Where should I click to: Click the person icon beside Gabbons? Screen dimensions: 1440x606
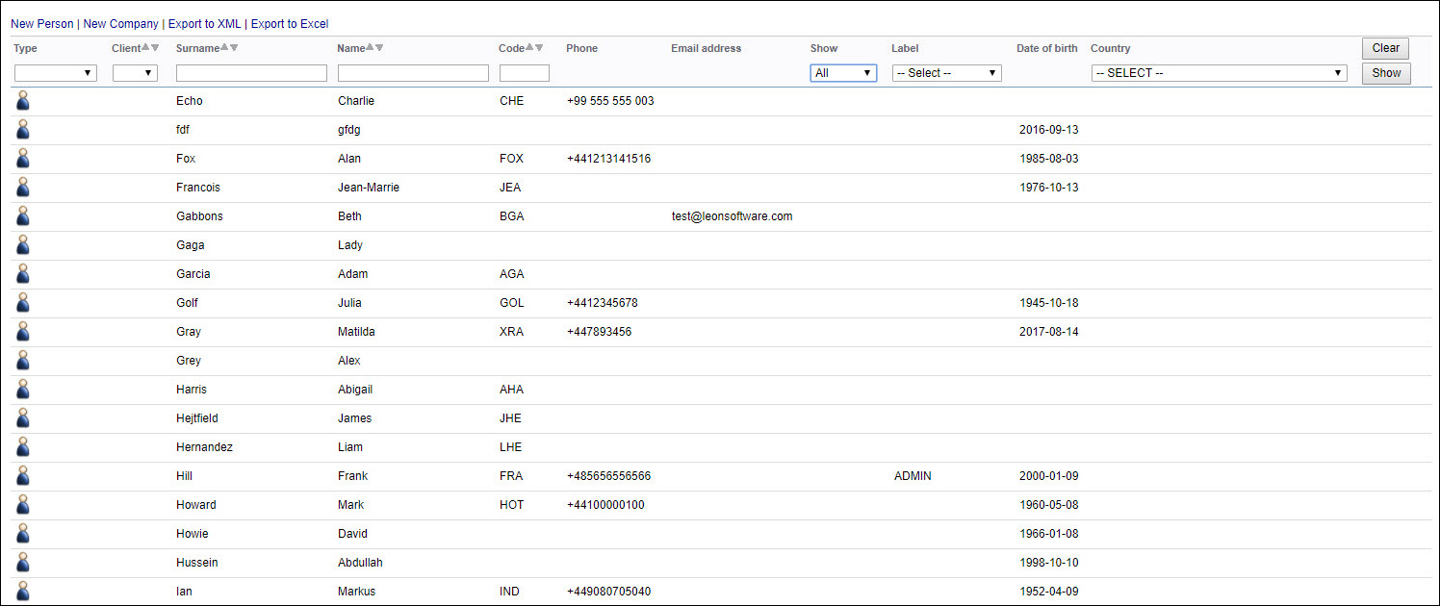tap(23, 215)
